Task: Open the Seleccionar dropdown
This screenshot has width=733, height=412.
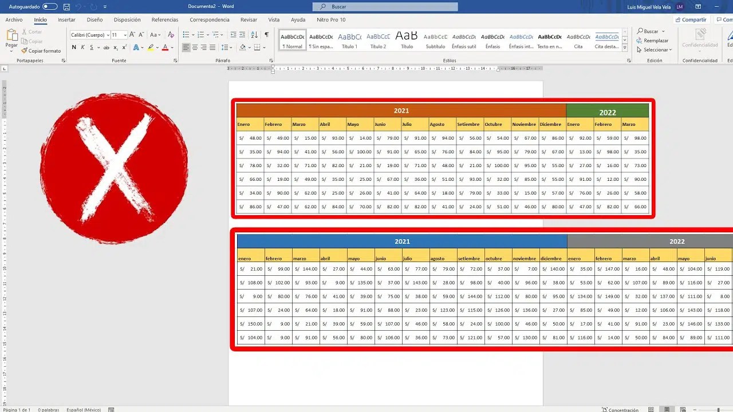Action: coord(654,50)
